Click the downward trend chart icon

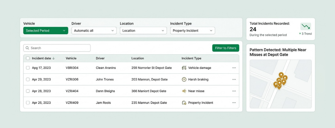[x=306, y=26]
